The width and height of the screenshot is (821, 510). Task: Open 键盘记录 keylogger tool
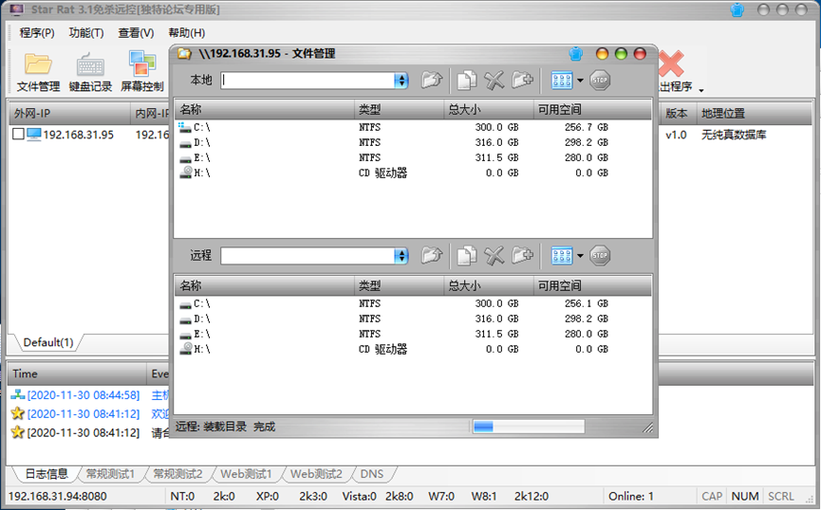click(90, 72)
